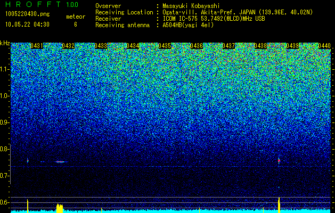
Task: Click the 'Receiving antenna' field label
Action: point(122,25)
